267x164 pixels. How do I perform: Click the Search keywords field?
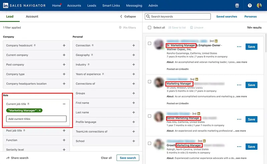click(x=178, y=16)
